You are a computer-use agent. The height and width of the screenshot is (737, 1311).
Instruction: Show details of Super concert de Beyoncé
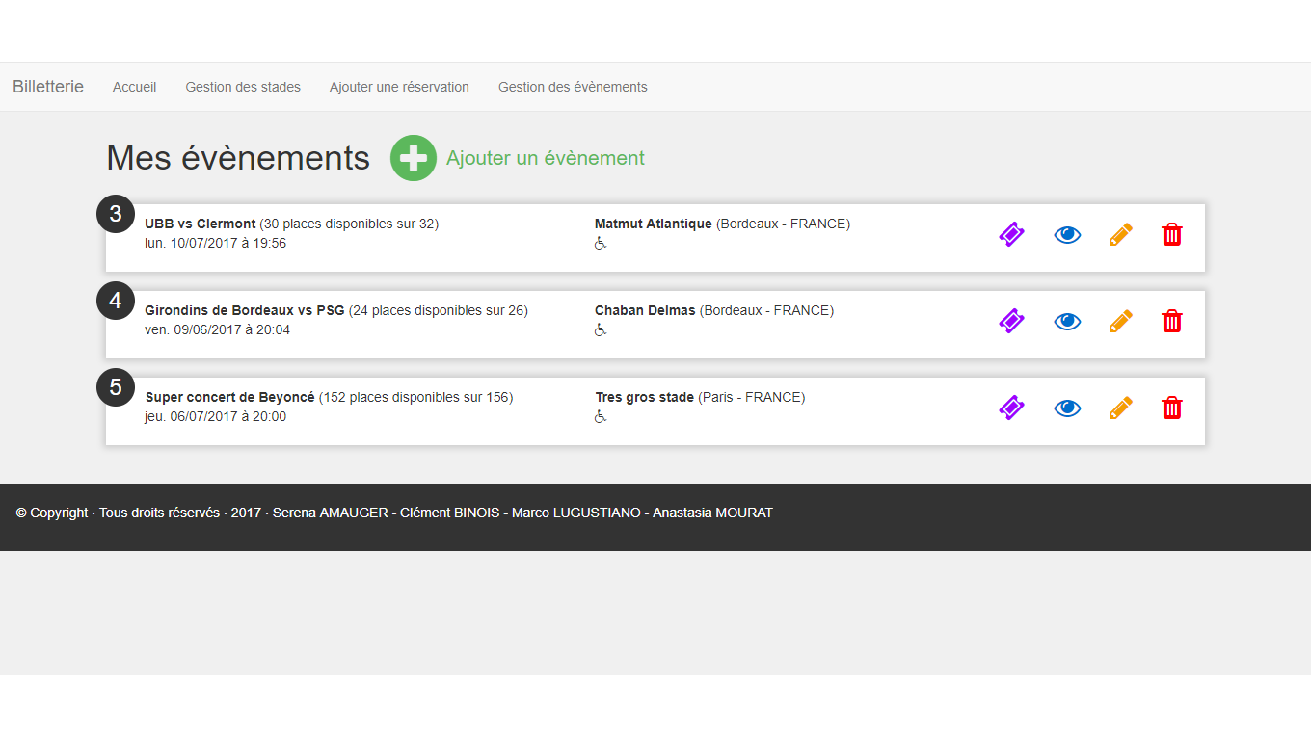1067,408
